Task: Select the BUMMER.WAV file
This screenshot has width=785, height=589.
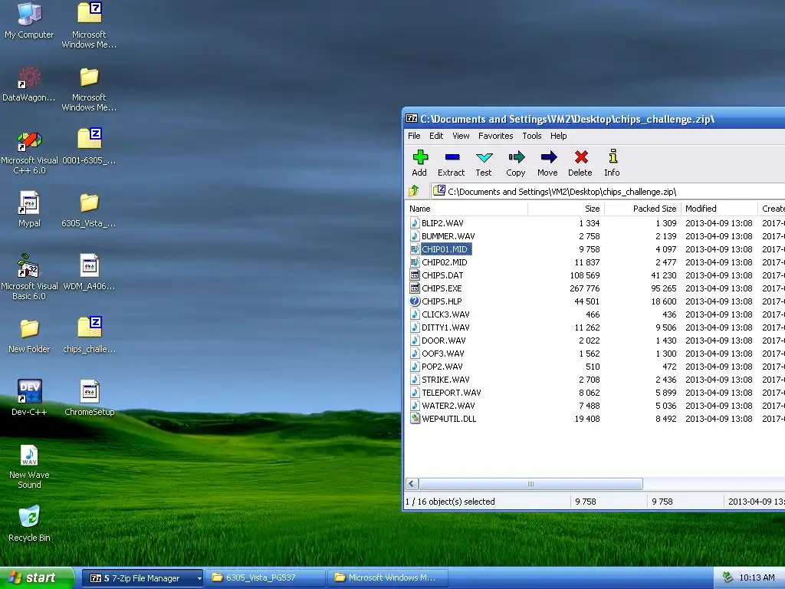Action: click(x=448, y=236)
